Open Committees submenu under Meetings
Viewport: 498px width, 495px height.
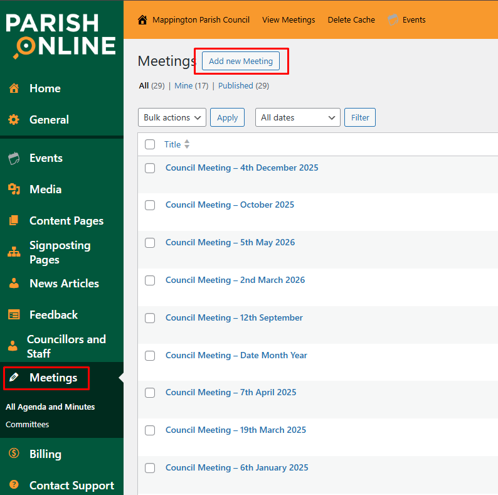click(x=27, y=425)
